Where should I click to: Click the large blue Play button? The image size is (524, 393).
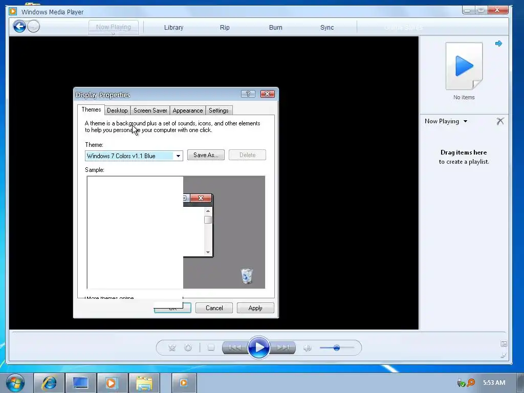(259, 347)
